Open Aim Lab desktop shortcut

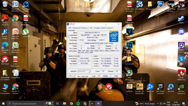pos(171,88)
